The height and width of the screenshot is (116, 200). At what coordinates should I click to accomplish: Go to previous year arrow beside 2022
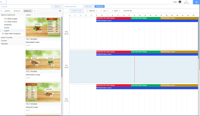pos(112,11)
